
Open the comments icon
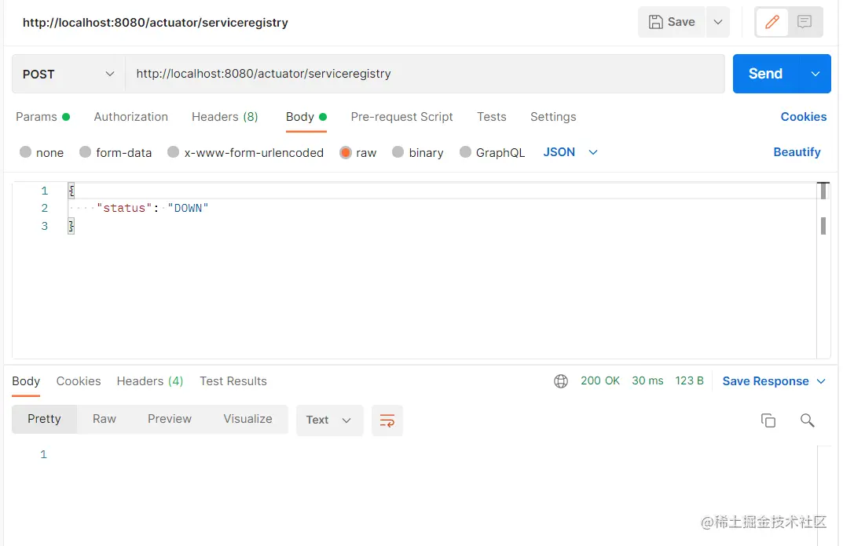click(805, 22)
